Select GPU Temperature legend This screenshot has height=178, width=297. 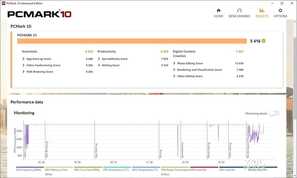coord(145,170)
